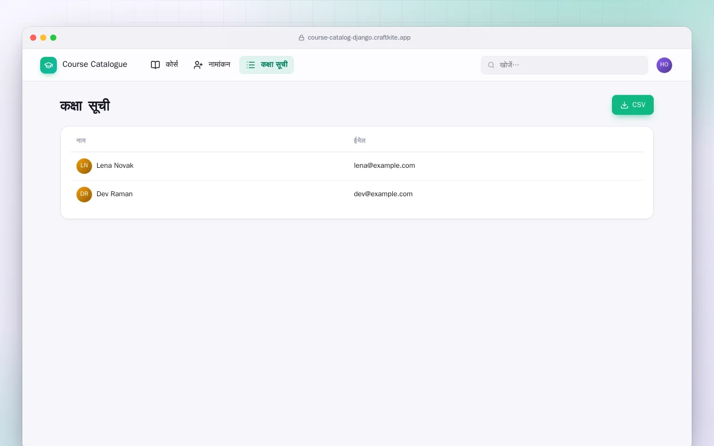Select the name Dev Raman
Image resolution: width=714 pixels, height=446 pixels.
click(x=114, y=194)
